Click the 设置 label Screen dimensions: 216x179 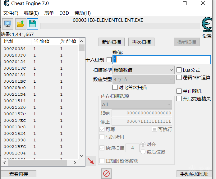(x=207, y=36)
